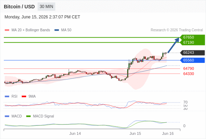This screenshot has height=139, width=206.
Task: Click the MACD legend marker
Action: pos(7,116)
